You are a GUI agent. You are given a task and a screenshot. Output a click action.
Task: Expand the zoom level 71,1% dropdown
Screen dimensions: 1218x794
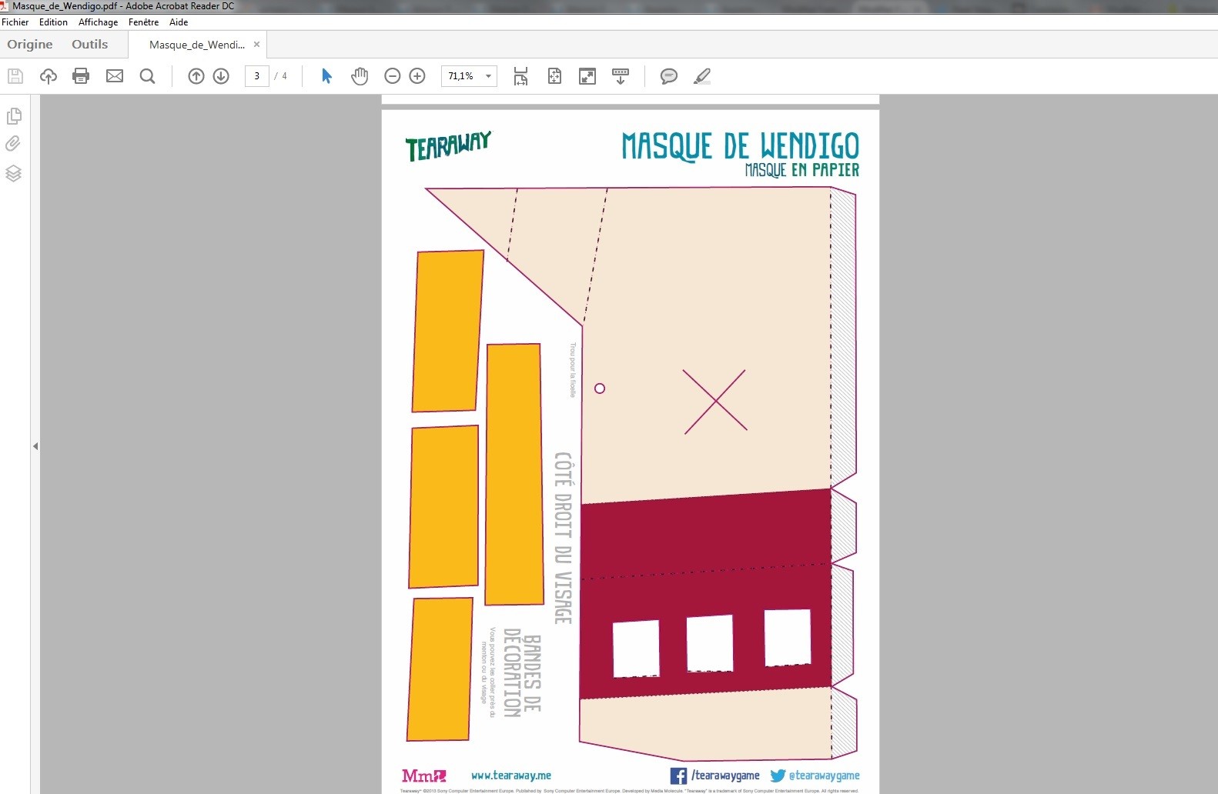click(488, 76)
